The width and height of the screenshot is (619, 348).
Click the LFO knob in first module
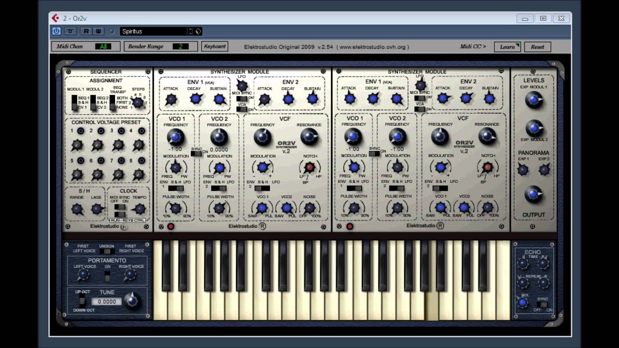pyautogui.click(x=242, y=86)
